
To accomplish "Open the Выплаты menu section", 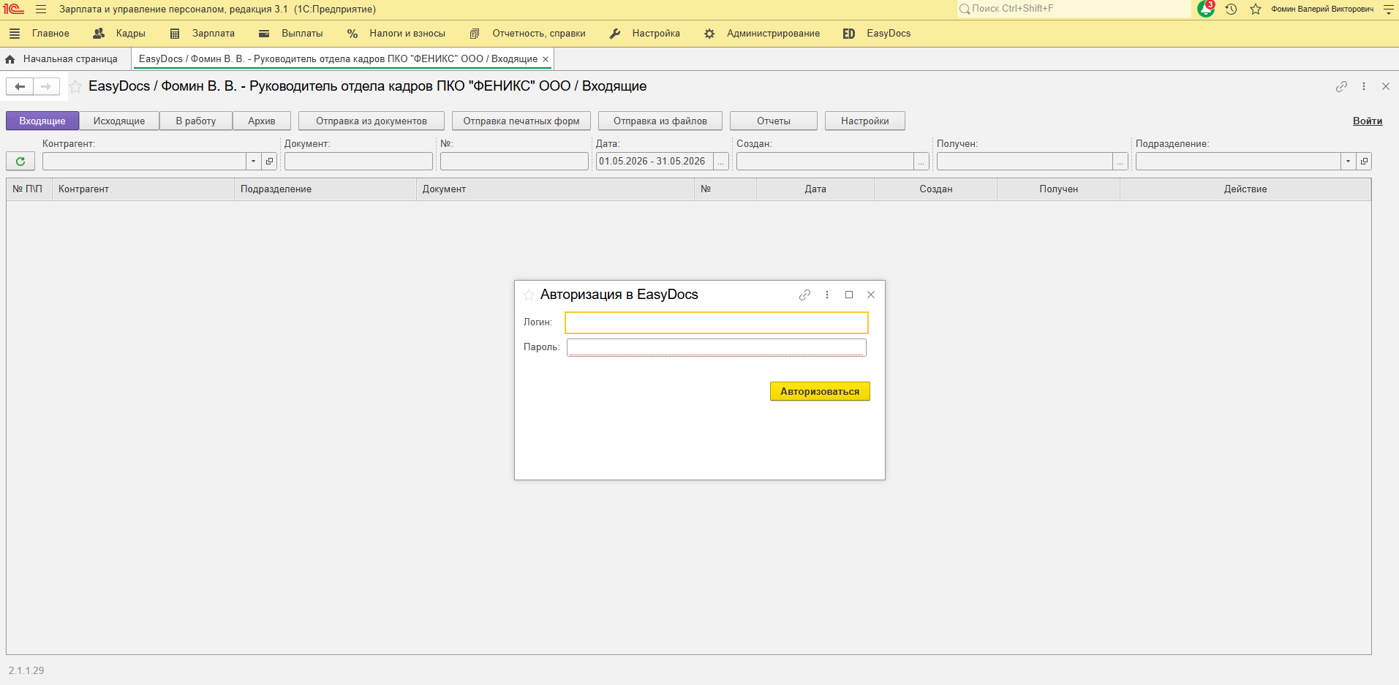I will [x=290, y=34].
